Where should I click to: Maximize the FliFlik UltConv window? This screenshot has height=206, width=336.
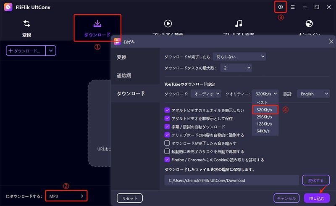(317, 7)
